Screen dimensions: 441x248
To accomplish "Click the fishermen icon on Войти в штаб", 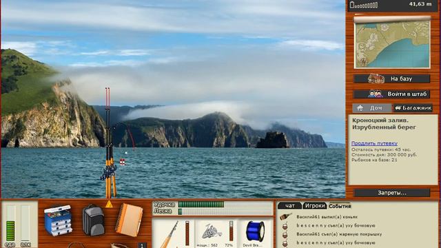I will pos(376,94).
